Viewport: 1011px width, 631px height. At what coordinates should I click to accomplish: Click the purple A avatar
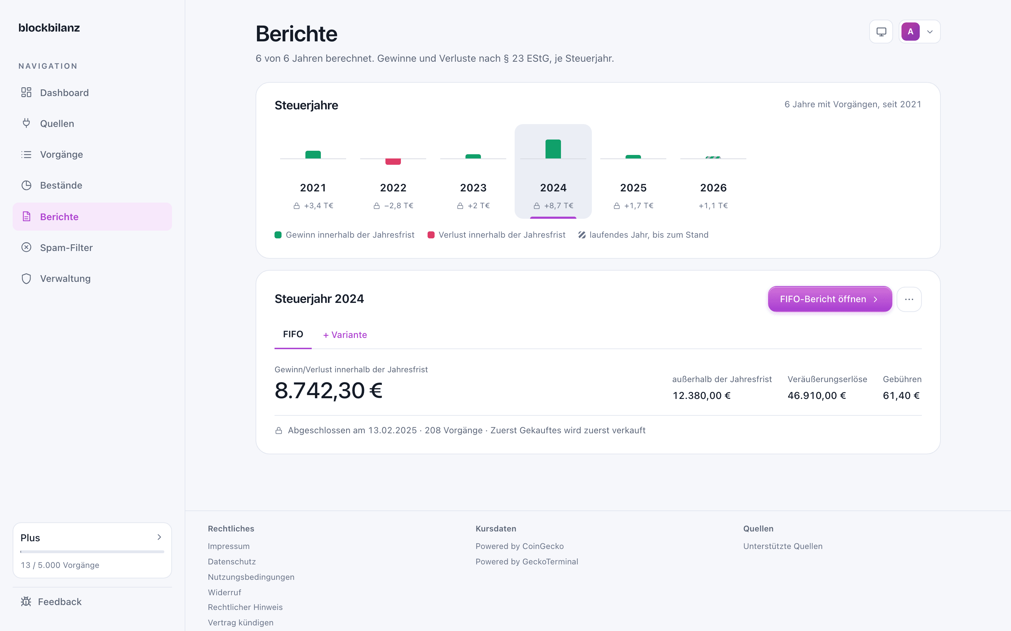coord(910,32)
